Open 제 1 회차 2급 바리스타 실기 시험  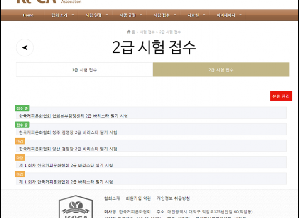point(66,165)
